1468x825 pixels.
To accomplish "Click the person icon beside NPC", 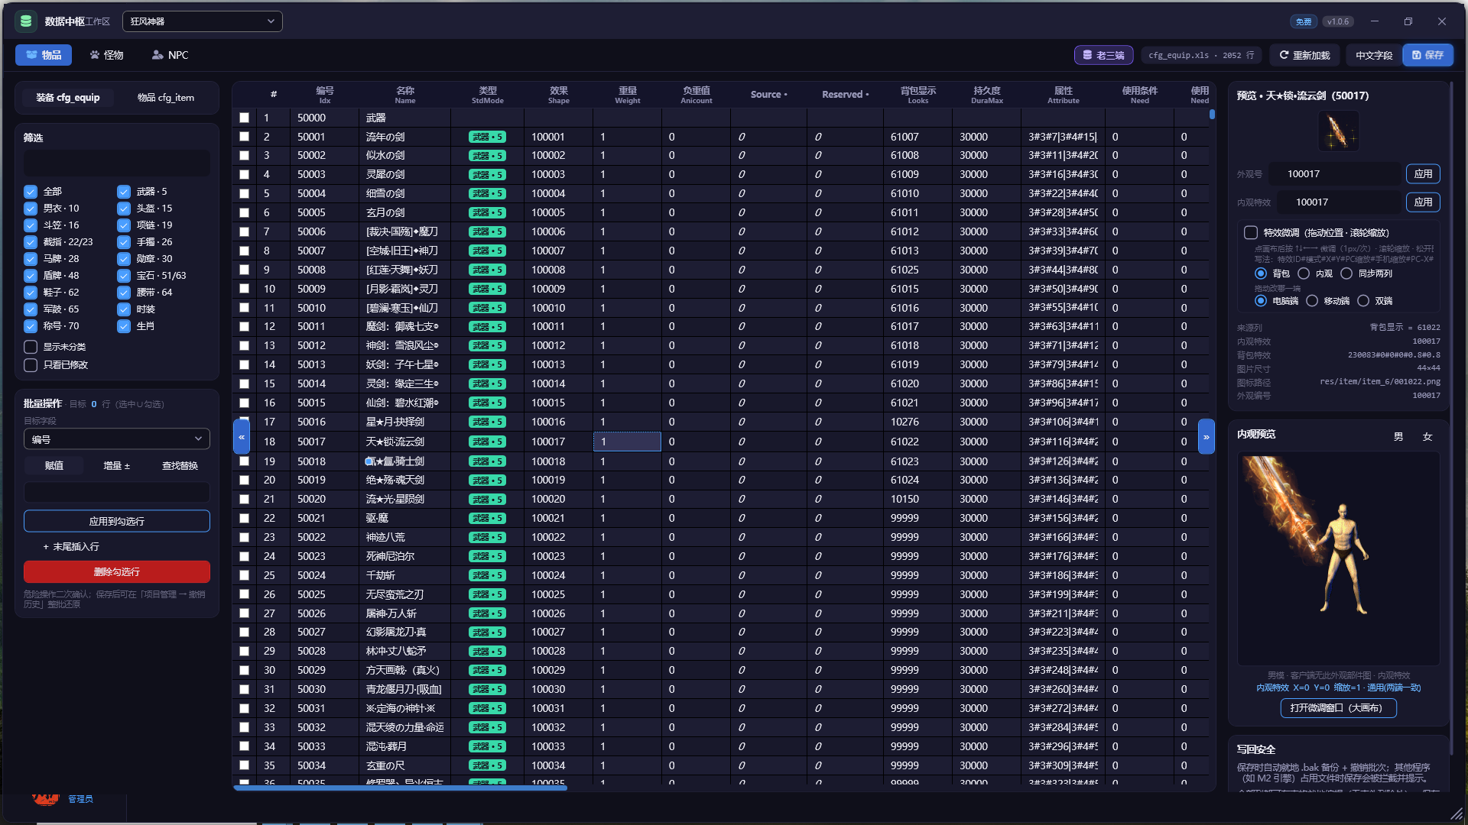I will 158,55.
